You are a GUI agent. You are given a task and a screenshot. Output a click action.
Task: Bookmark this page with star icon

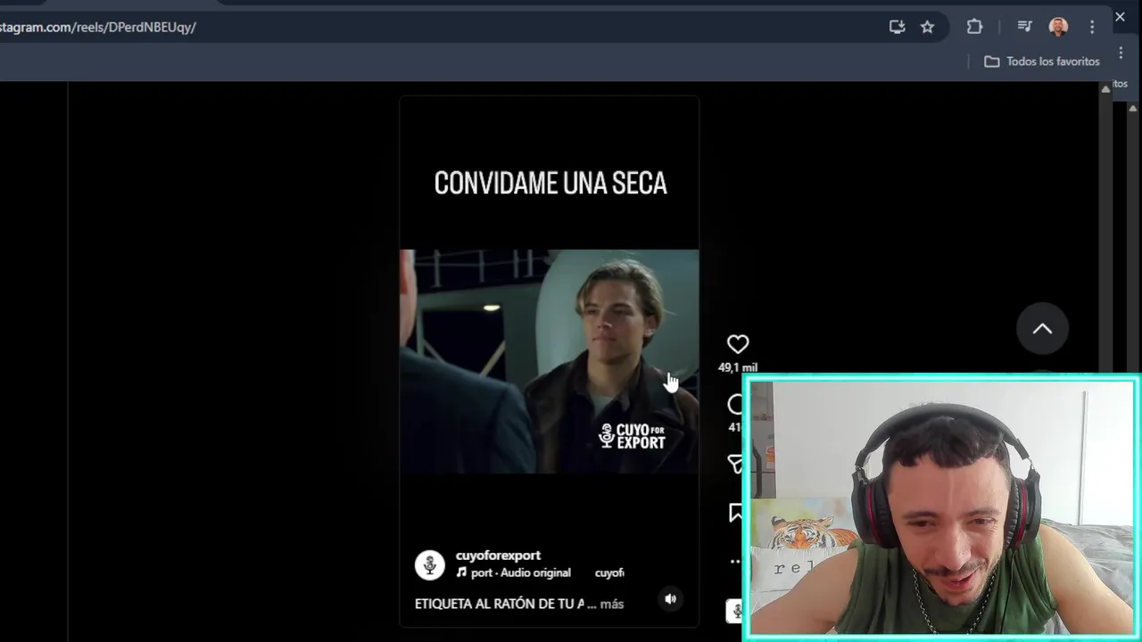click(927, 27)
